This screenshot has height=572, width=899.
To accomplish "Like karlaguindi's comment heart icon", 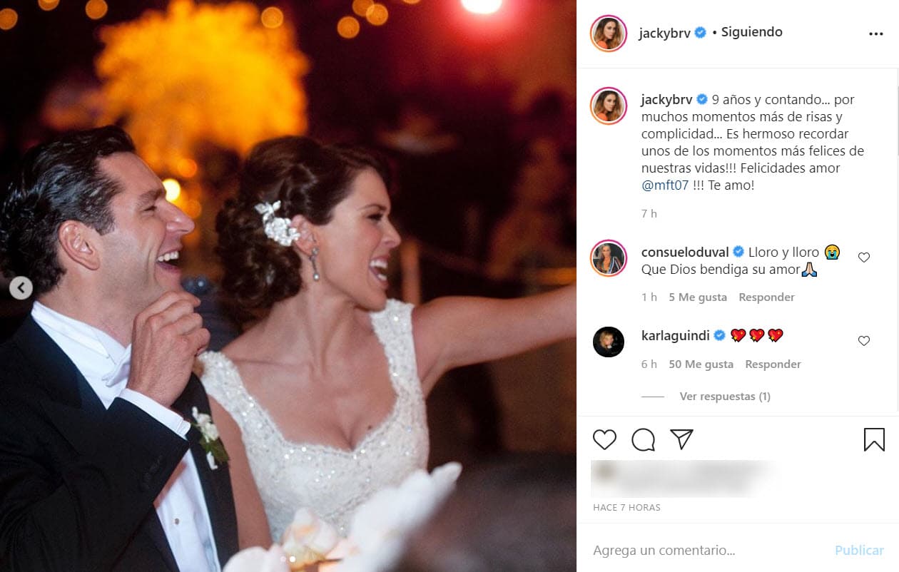I will click(864, 340).
